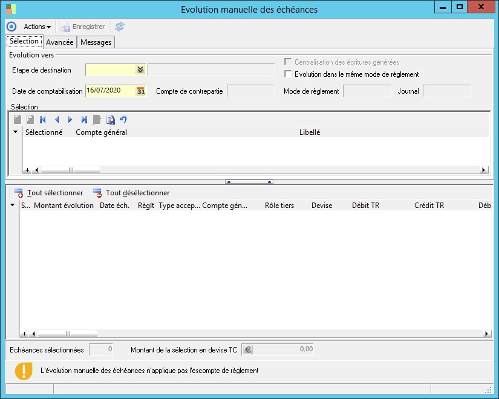This screenshot has height=399, width=499.
Task: Click the Echéances sélectionnées count field
Action: coord(101,349)
